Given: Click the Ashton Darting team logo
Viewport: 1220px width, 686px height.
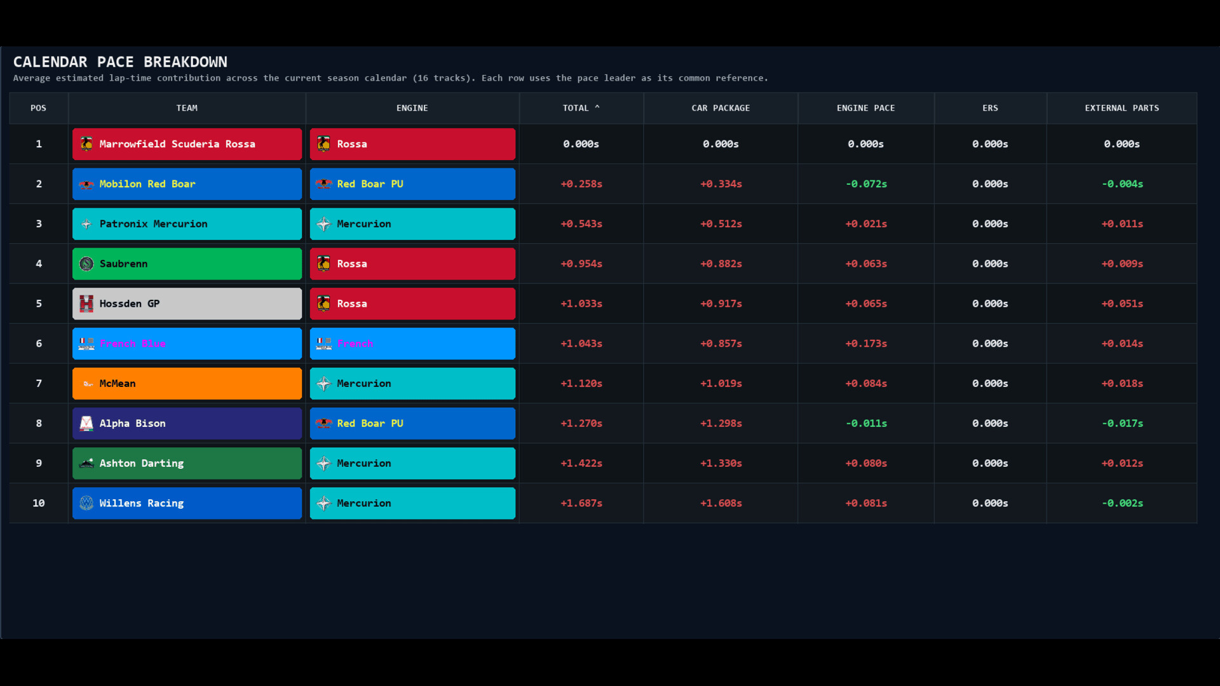Looking at the screenshot, I should pos(86,464).
